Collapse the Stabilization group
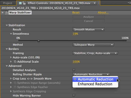The image size is (131, 98). click(7, 25)
